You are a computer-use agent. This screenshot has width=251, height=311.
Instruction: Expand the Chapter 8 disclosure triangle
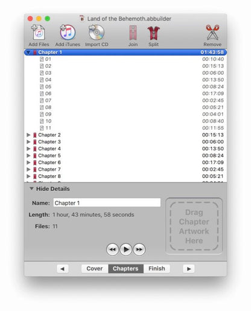(x=28, y=176)
